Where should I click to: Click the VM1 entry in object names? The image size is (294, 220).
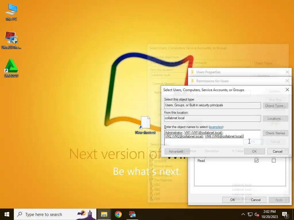pyautogui.click(x=203, y=132)
